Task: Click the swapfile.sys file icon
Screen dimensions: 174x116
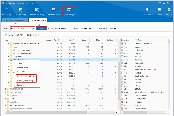Action: click(8, 102)
